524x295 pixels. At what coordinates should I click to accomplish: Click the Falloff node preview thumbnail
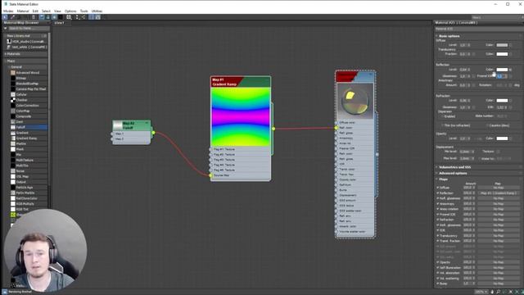tap(118, 125)
